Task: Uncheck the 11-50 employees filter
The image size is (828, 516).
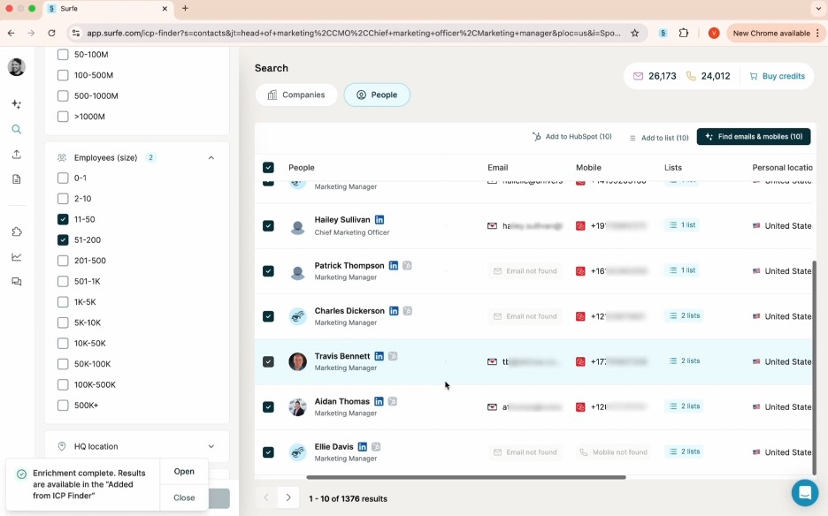Action: point(63,219)
